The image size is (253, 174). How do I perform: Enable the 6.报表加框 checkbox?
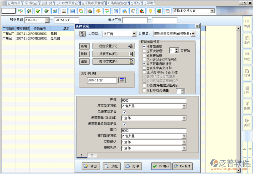(x=144, y=55)
